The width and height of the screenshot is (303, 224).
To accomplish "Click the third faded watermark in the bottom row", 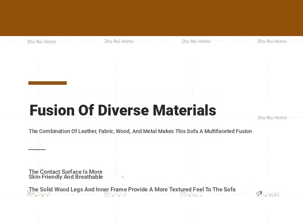I will 191,195.
